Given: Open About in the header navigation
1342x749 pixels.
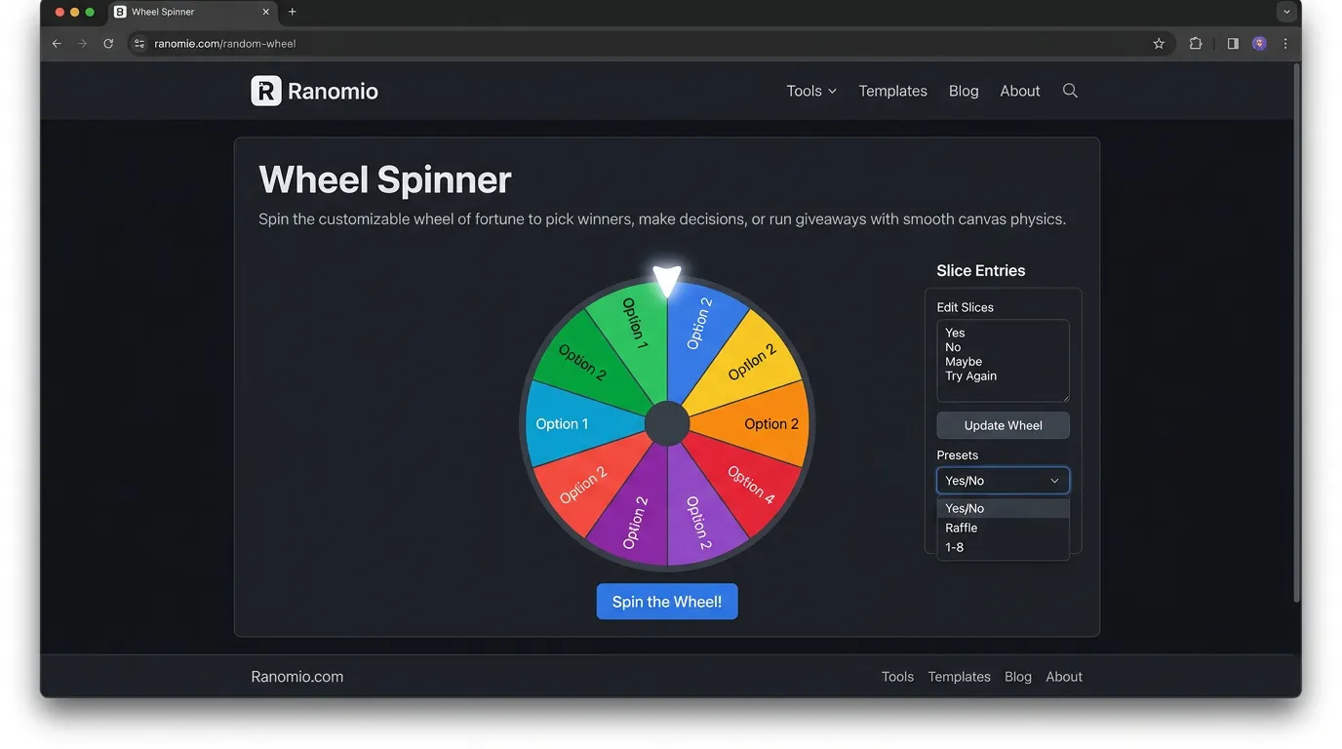Looking at the screenshot, I should tap(1020, 91).
